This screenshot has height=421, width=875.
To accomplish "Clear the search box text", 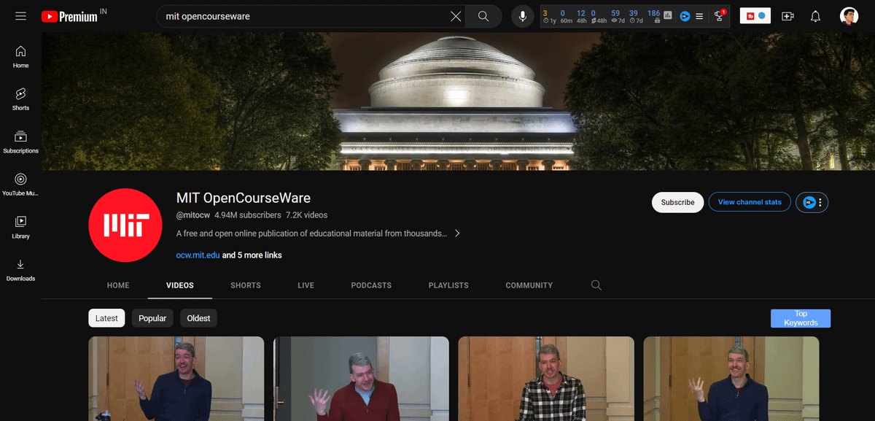I will click(x=456, y=16).
